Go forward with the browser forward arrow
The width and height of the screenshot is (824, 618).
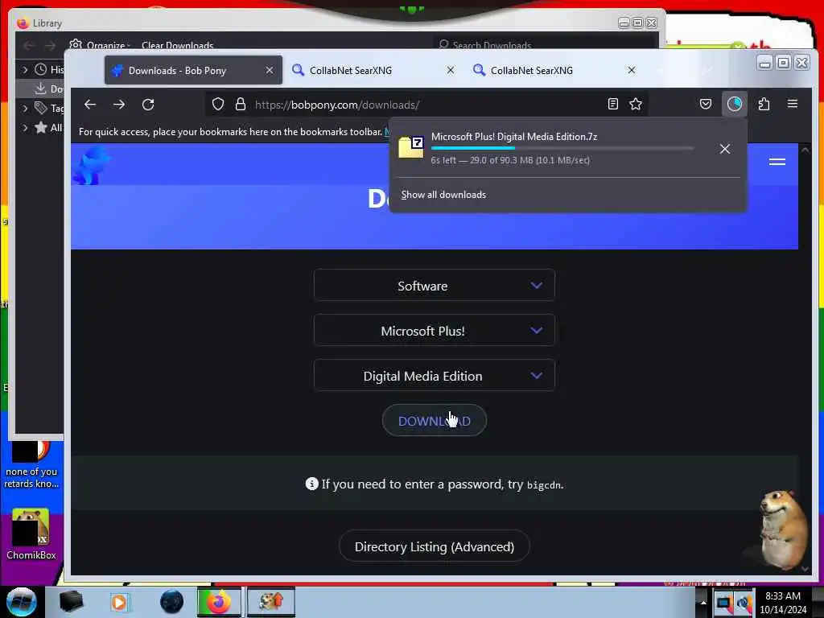coord(119,105)
